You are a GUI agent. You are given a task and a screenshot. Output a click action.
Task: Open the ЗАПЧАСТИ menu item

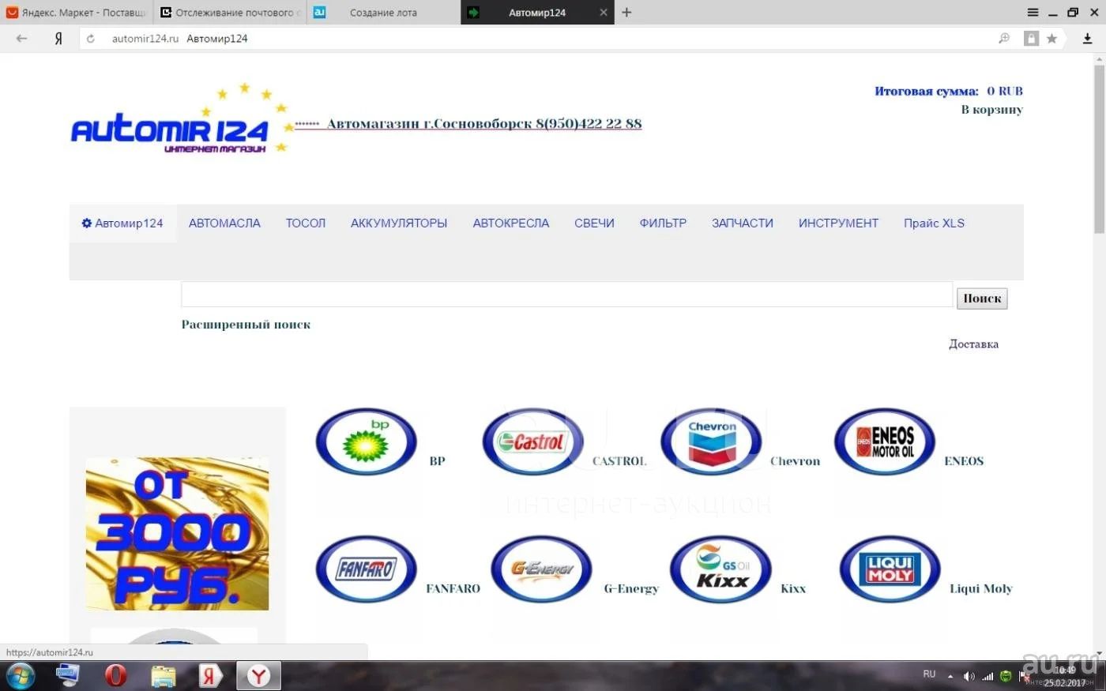point(743,223)
